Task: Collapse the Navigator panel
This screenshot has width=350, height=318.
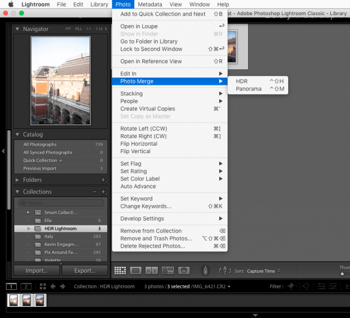Action: 17,29
